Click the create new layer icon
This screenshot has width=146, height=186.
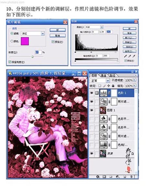[125, 177]
